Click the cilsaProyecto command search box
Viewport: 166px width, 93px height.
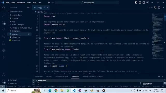tap(87, 3)
